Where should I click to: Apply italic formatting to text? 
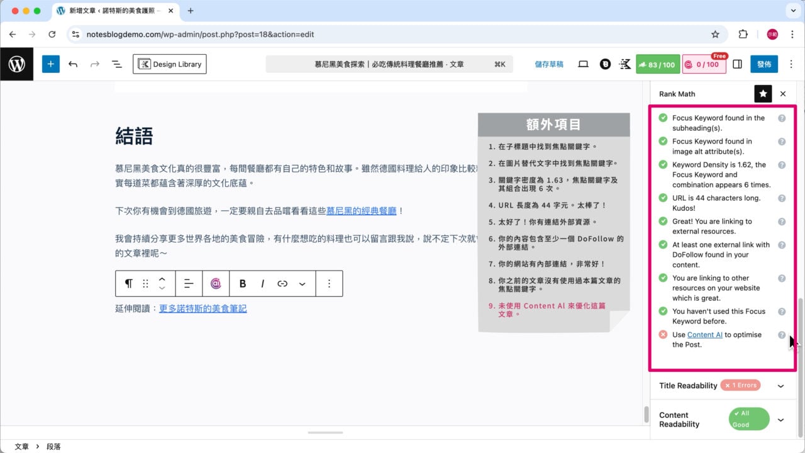pos(262,283)
